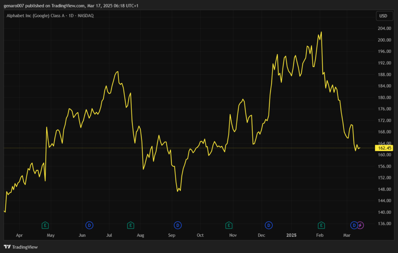
Task: Open the dividend marker near December
Action: coord(268,225)
